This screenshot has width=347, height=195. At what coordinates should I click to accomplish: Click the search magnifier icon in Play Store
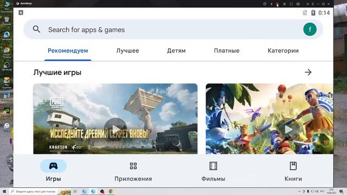coord(36,29)
